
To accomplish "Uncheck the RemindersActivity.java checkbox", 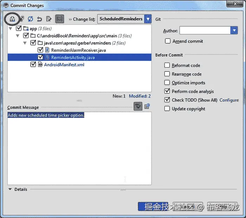I will point(40,57).
